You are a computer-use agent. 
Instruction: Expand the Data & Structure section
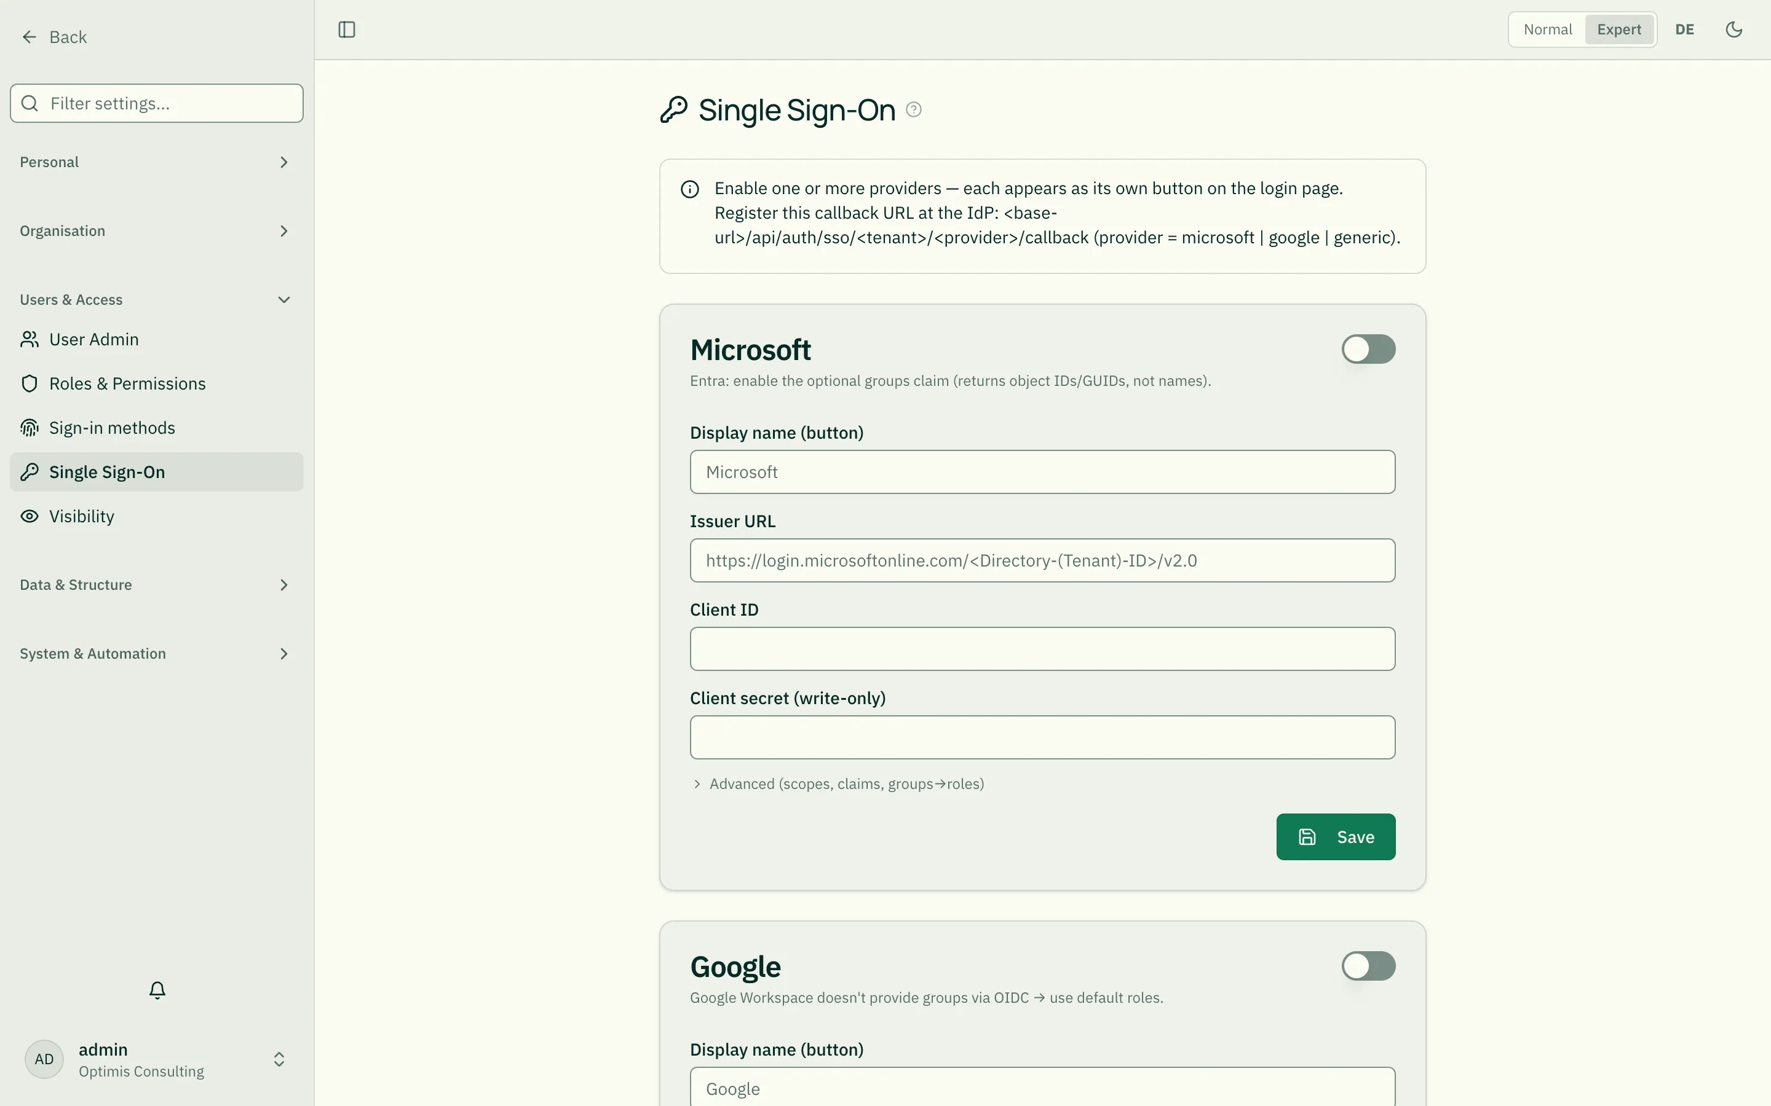(x=157, y=585)
